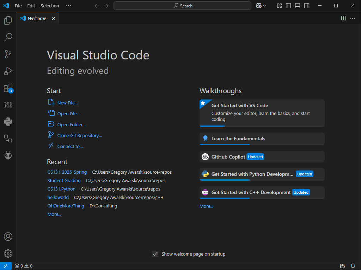The image size is (361, 270).
Task: Open the notifications bell
Action: 353,266
